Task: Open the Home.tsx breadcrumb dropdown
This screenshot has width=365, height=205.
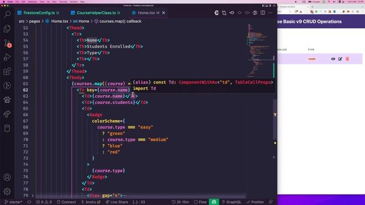Action: 57,21
